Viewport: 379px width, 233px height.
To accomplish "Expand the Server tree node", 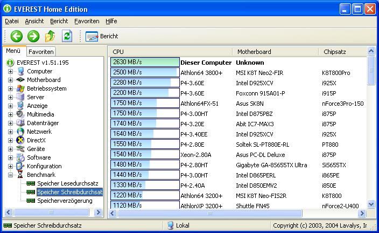I will point(10,98).
